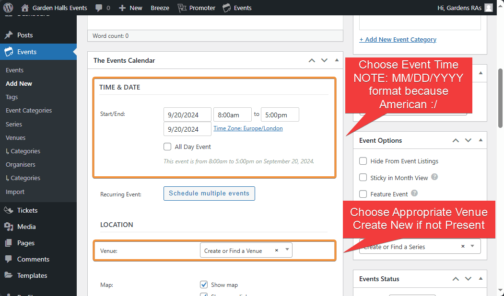Click the 8:00am start time field
This screenshot has width=504, height=296.
(x=232, y=114)
